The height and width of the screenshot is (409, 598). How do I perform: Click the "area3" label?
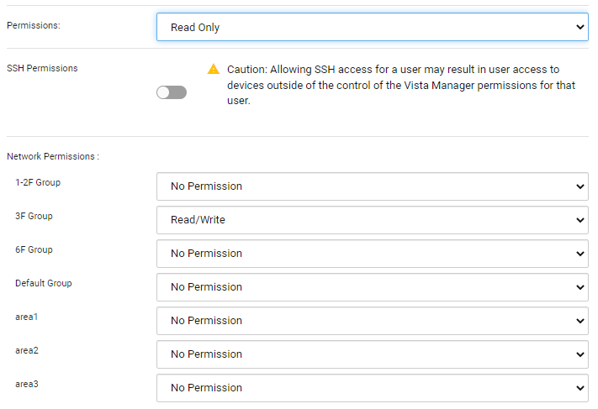(28, 384)
